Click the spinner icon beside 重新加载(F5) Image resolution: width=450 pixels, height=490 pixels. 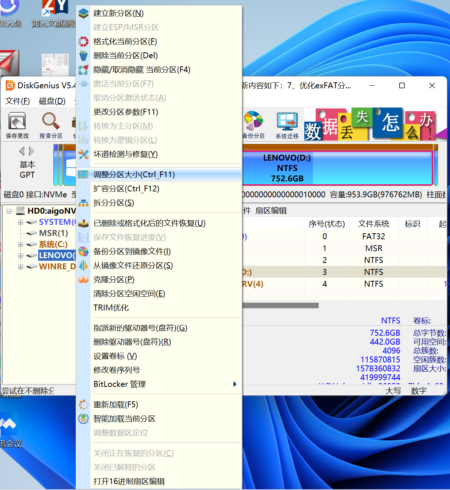click(x=83, y=405)
